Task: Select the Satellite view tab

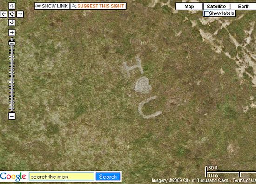Action: 216,7
